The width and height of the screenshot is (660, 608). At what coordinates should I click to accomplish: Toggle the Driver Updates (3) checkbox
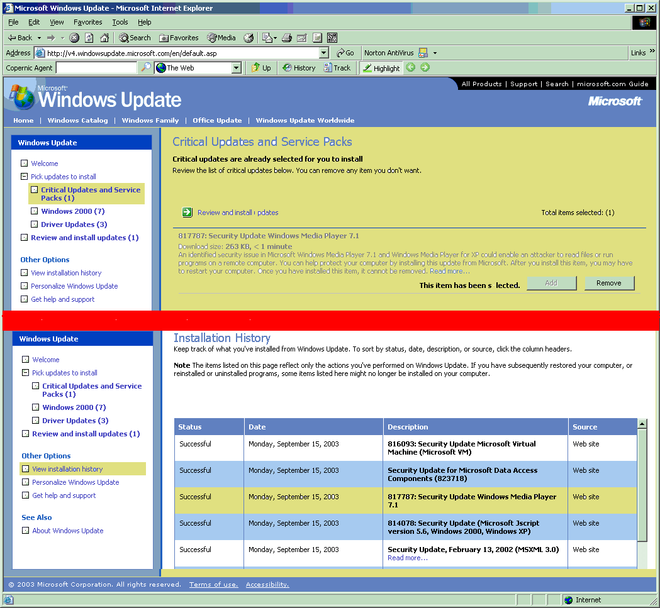click(35, 224)
